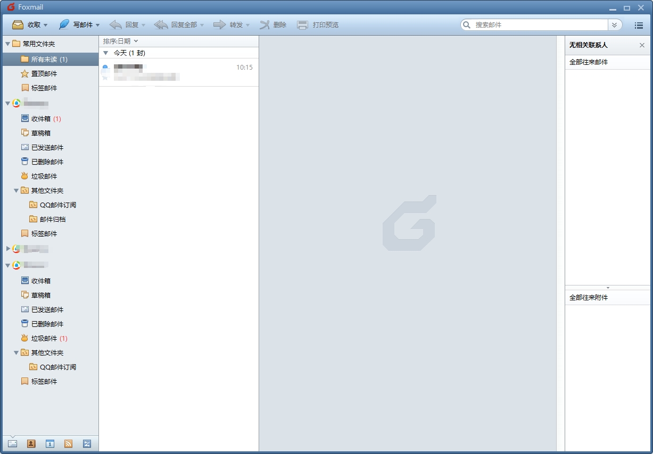Click the 收取 receive mail button

pos(26,25)
